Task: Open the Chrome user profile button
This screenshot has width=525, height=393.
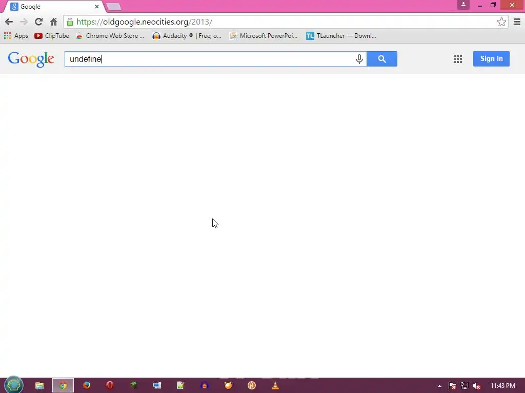Action: [x=463, y=5]
